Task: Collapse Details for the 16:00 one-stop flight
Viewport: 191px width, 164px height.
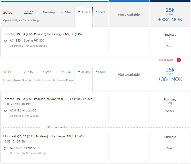Action: point(84,72)
